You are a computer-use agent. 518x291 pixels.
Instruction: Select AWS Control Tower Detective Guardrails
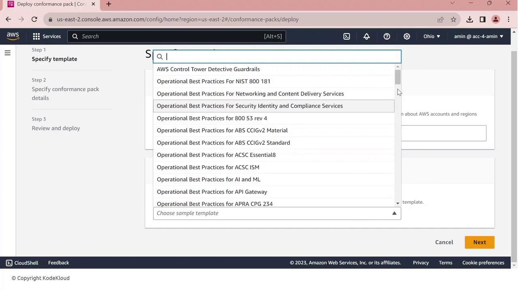click(274, 69)
